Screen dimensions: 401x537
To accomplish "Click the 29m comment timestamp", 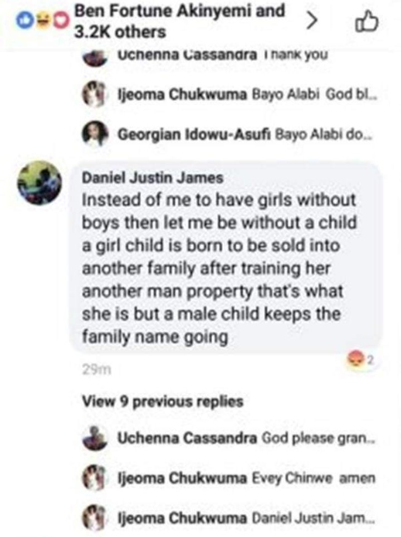I will 97,370.
